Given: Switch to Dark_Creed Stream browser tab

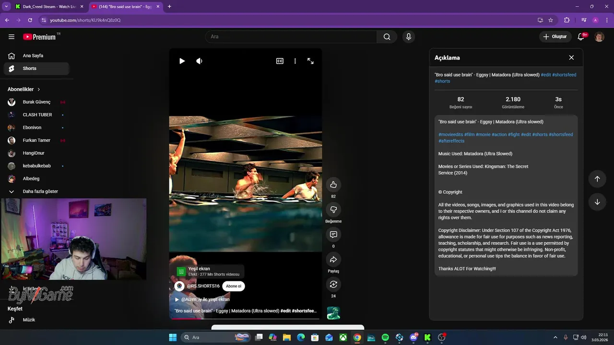Looking at the screenshot, I should 49,7.
